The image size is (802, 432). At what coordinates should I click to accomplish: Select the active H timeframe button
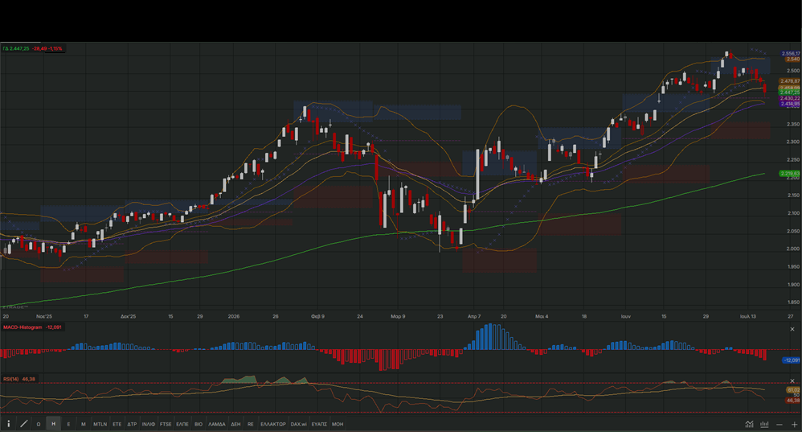(53, 424)
